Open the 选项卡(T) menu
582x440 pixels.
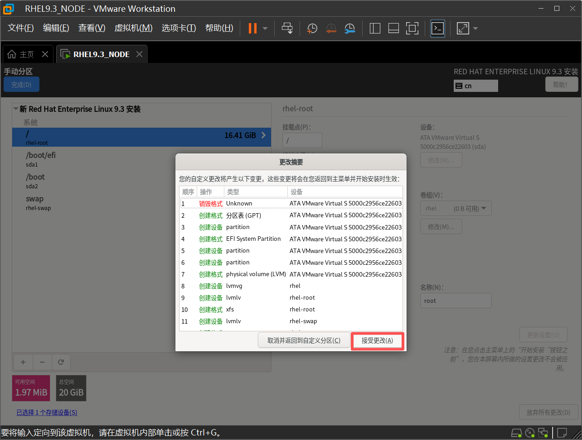(179, 28)
